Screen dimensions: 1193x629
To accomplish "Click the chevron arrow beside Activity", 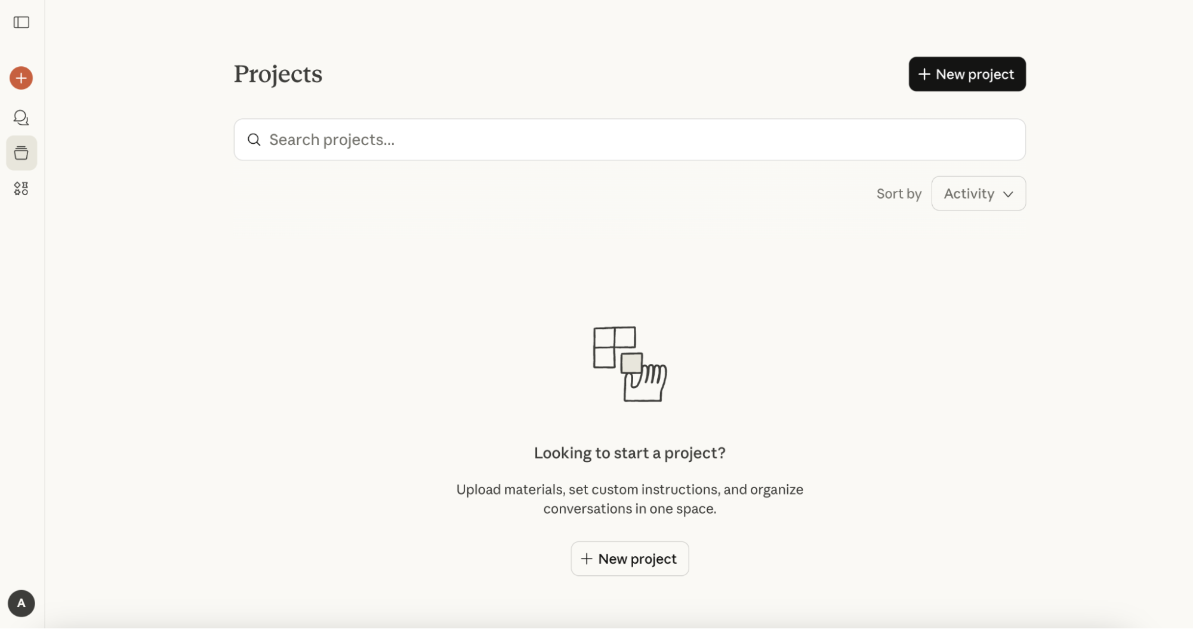I will coord(1008,194).
